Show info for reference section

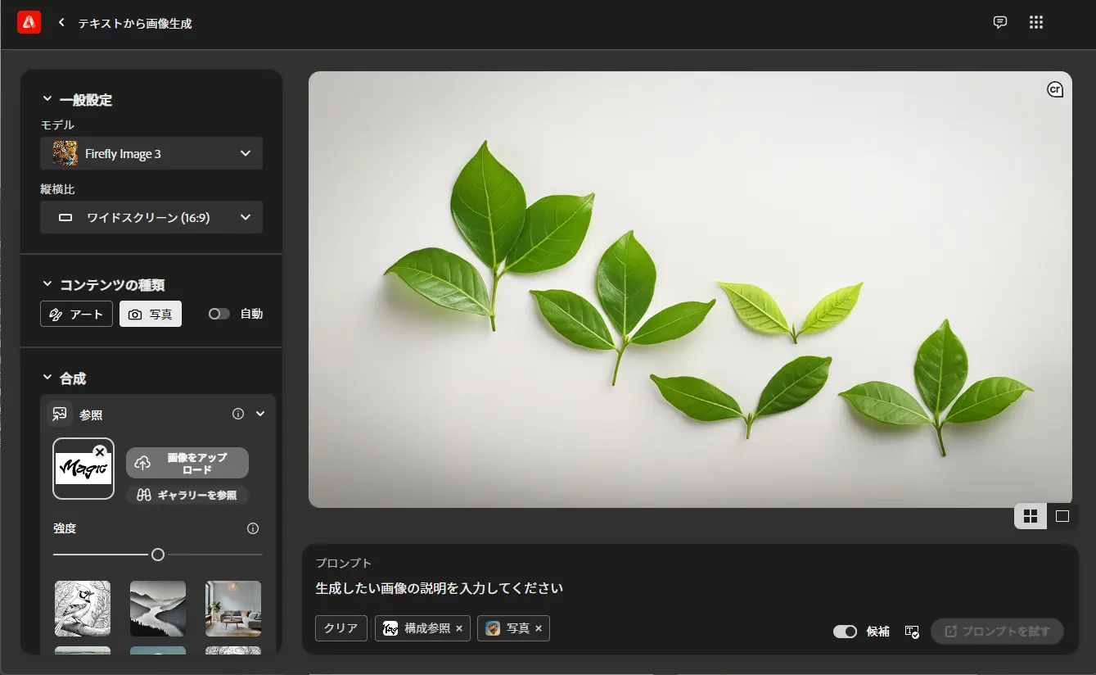coord(238,414)
